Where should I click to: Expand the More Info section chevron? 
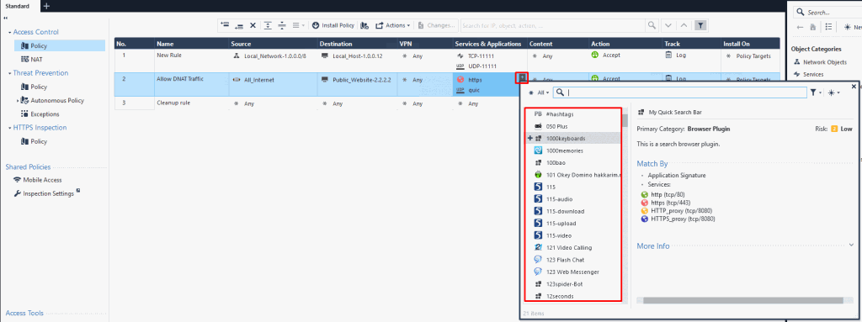coord(852,245)
